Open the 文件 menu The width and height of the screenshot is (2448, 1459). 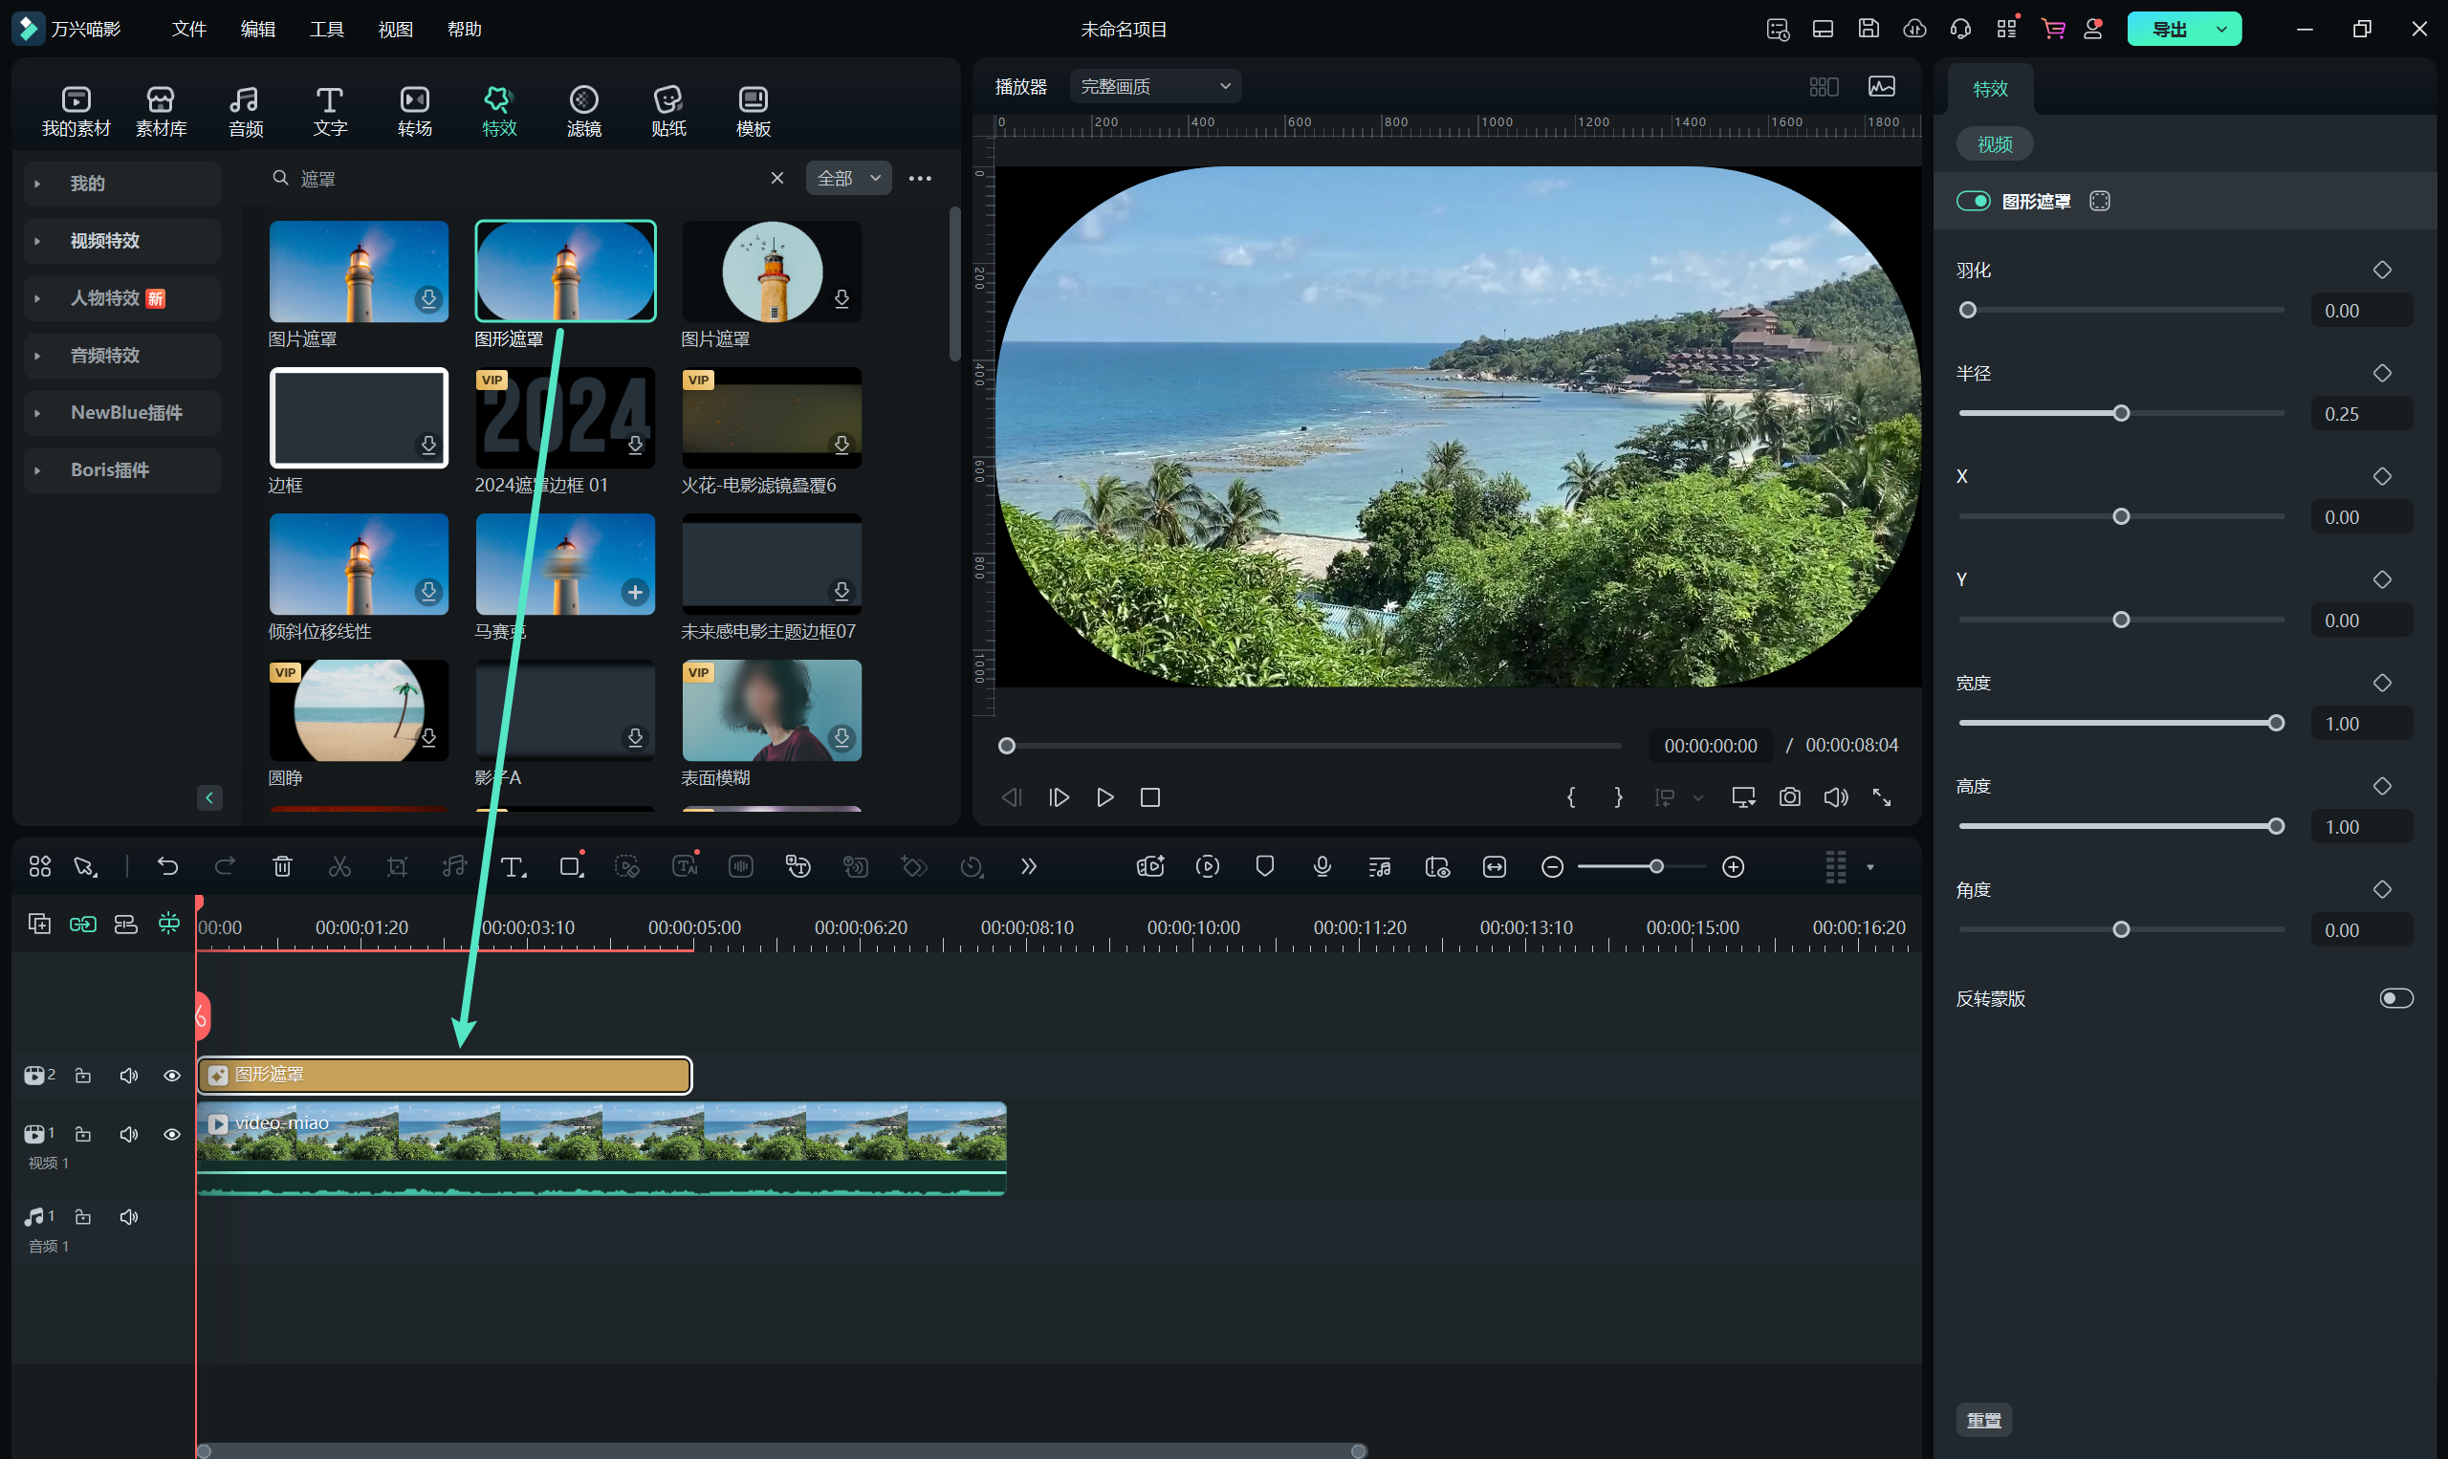[188, 30]
